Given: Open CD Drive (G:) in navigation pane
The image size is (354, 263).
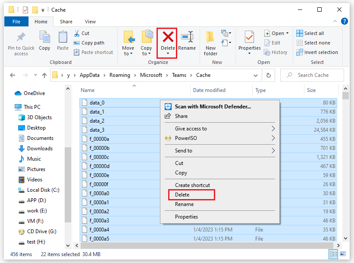Looking at the screenshot, I should tap(37, 231).
